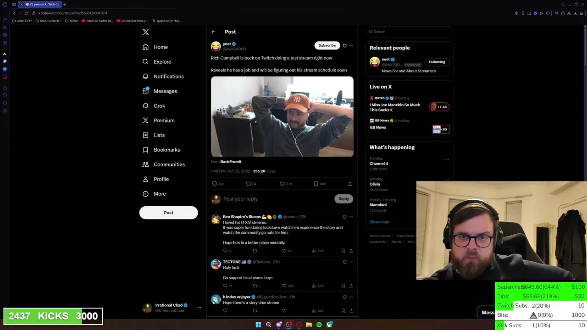The height and width of the screenshot is (330, 587).
Task: Click Following button for yeet
Action: click(437, 62)
